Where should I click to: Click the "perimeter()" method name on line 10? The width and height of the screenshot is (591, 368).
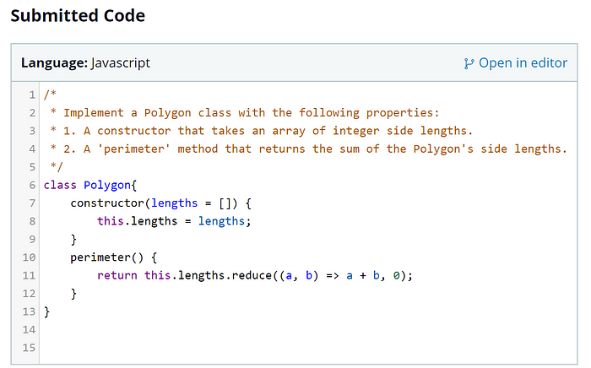point(107,257)
